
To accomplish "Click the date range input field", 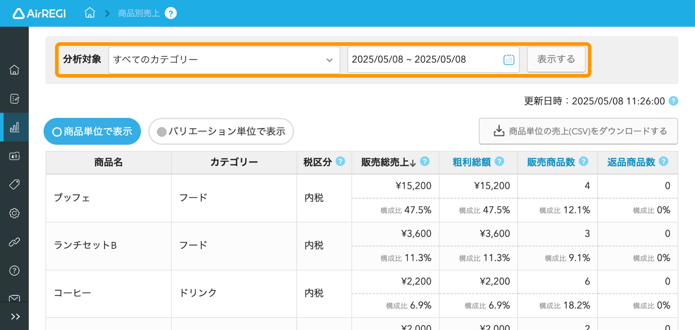I will click(433, 60).
